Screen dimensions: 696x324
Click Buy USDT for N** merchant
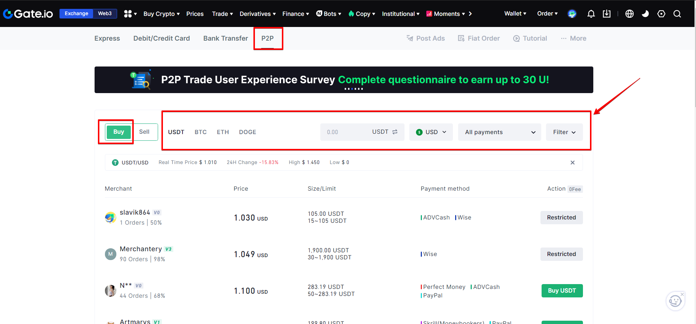click(562, 291)
